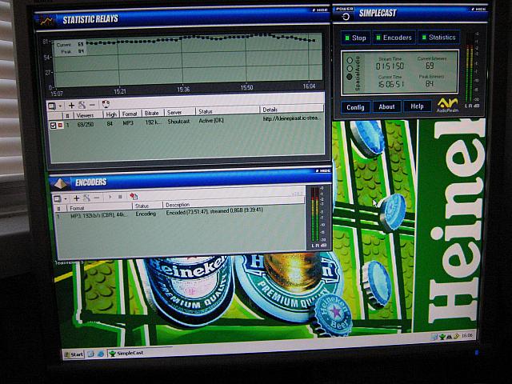512x384 pixels.
Task: Hide the Statistic Relays window
Action: pos(320,10)
